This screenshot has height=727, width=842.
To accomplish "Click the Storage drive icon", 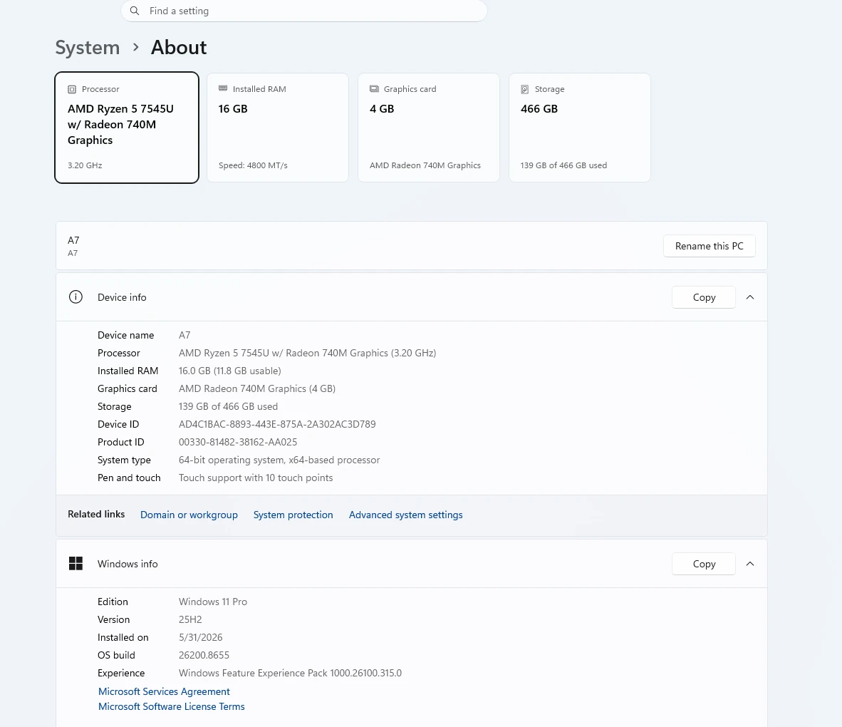I will [x=524, y=89].
